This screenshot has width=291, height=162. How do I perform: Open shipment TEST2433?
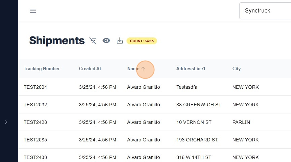pyautogui.click(x=35, y=157)
